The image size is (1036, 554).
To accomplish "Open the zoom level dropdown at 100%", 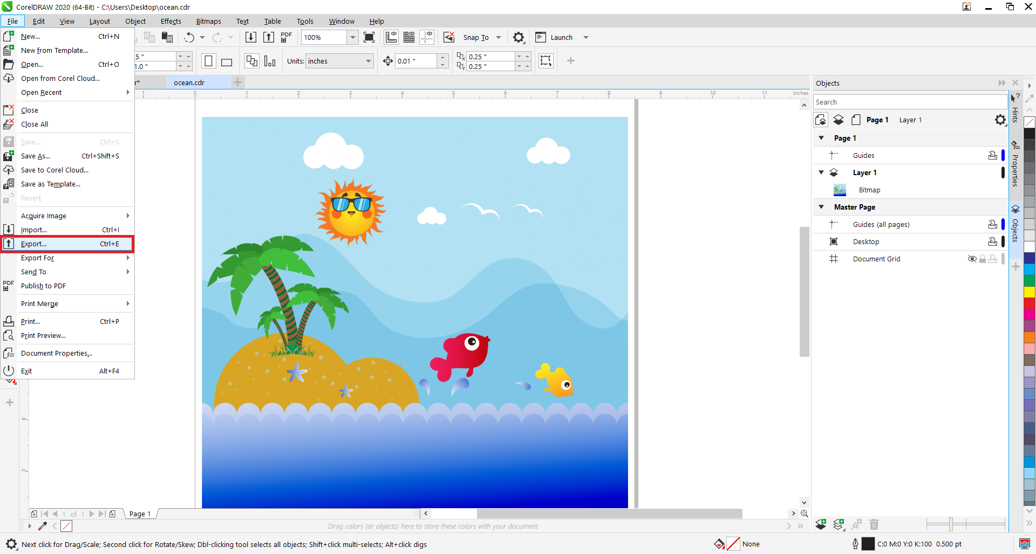I will pyautogui.click(x=352, y=37).
